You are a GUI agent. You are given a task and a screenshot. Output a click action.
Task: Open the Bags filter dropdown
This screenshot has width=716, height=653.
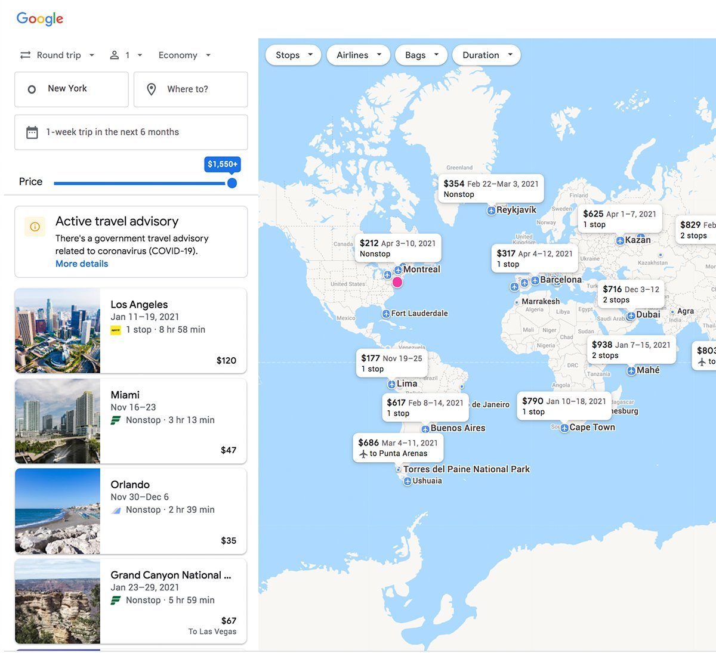tap(421, 55)
